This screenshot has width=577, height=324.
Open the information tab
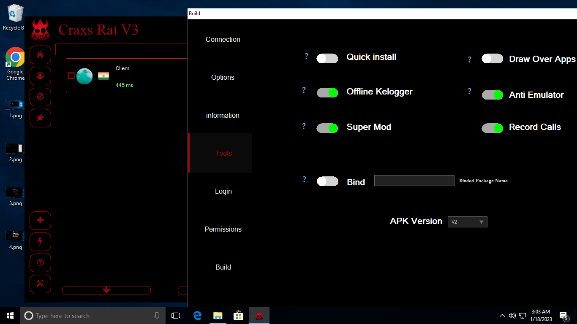223,115
